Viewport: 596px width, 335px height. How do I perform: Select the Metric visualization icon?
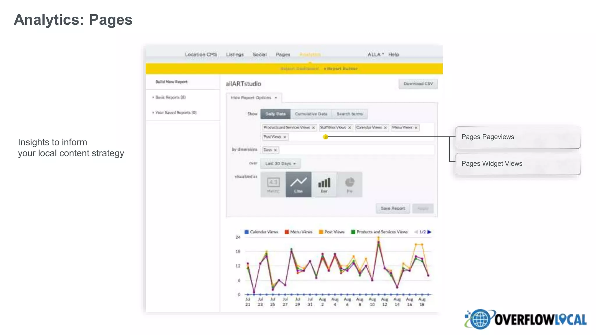(273, 185)
